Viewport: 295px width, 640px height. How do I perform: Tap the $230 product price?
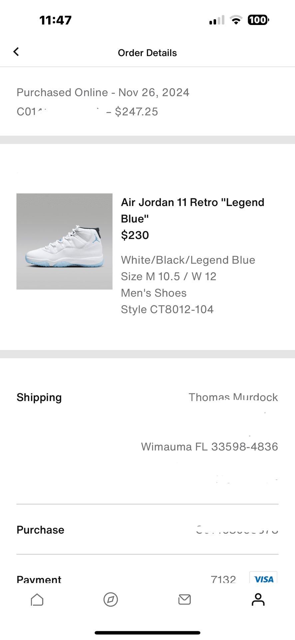135,235
